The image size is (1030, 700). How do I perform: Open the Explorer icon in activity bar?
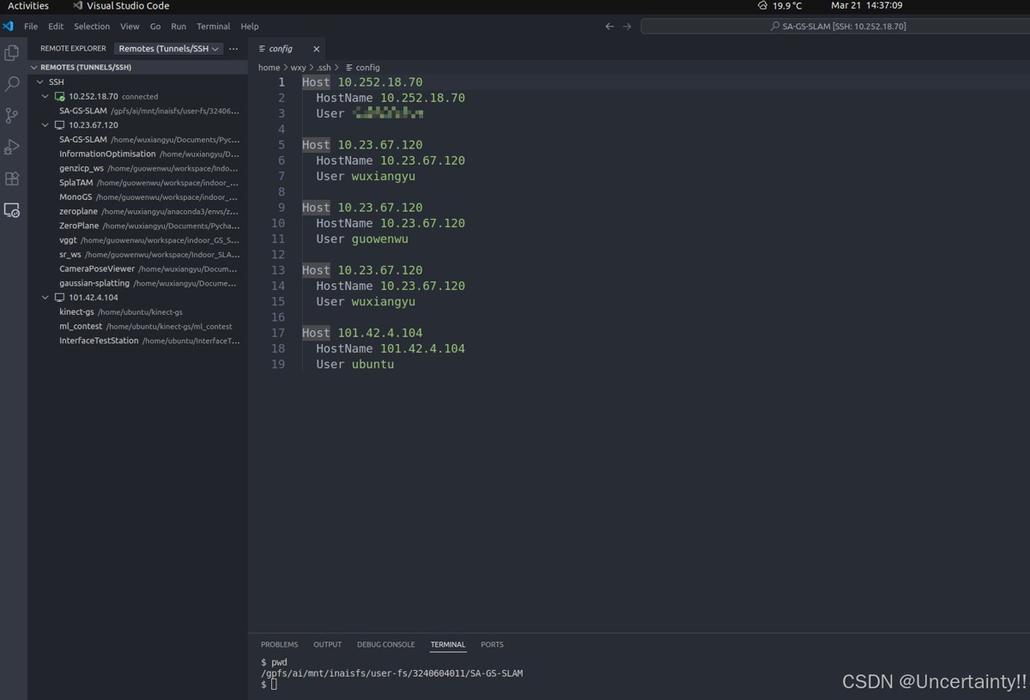click(12, 53)
